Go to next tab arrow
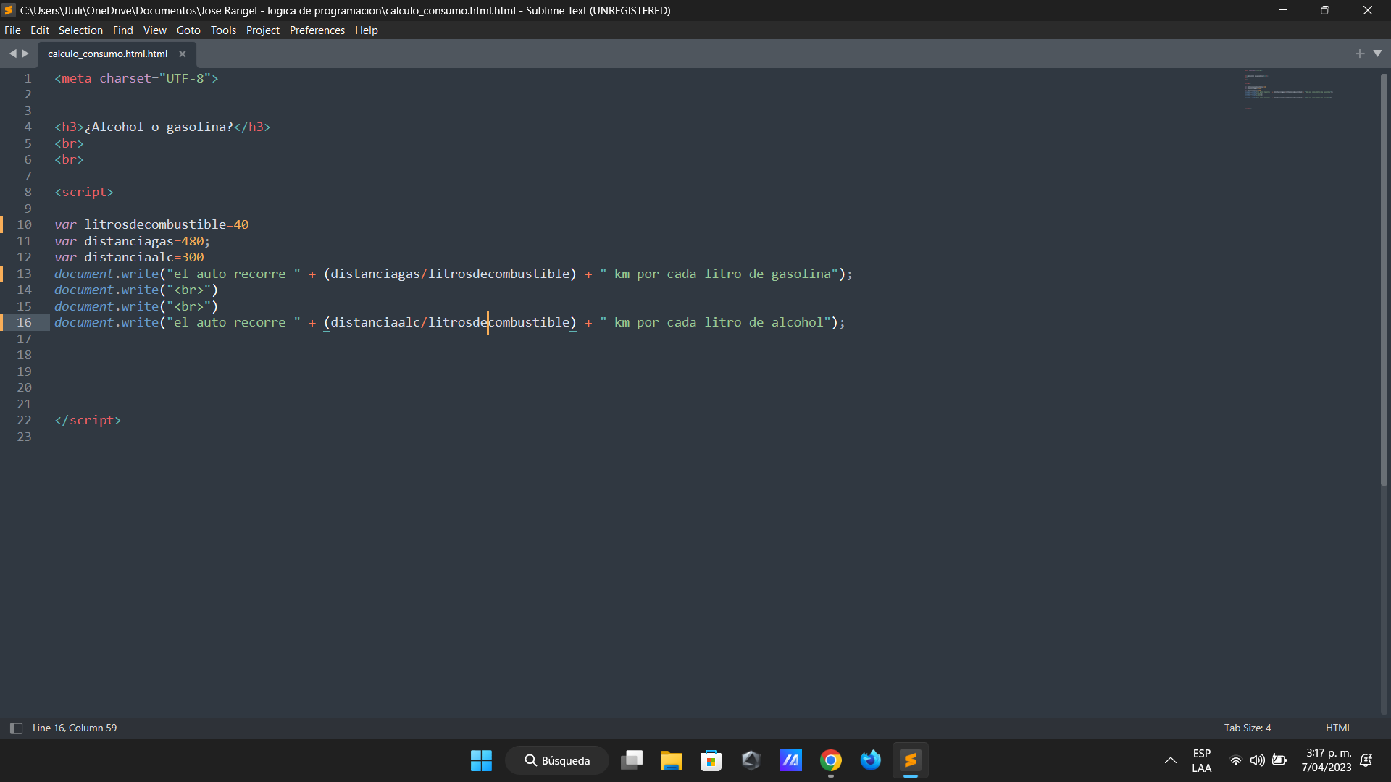 click(x=25, y=54)
